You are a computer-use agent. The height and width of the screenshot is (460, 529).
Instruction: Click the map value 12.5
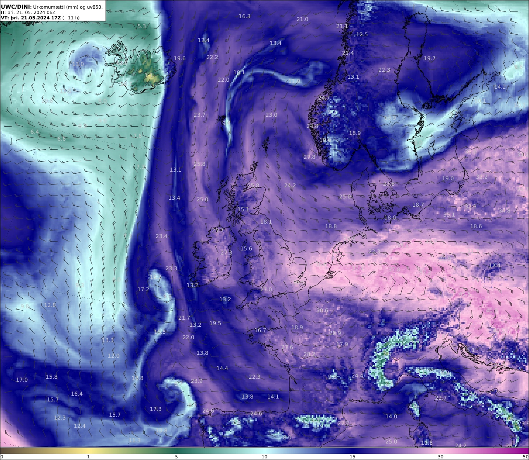(x=362, y=35)
